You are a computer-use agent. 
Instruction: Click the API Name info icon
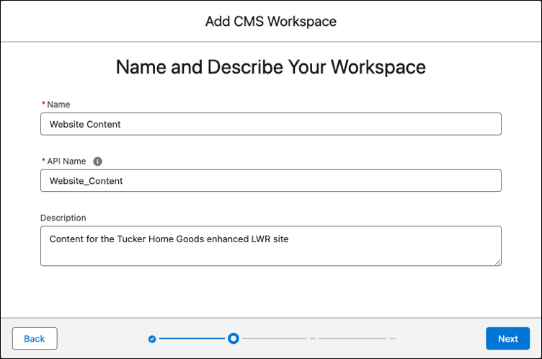97,161
